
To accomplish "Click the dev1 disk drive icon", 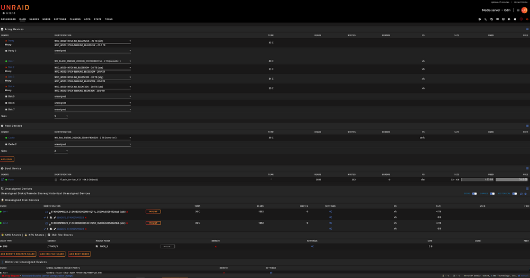I will [46, 212].
